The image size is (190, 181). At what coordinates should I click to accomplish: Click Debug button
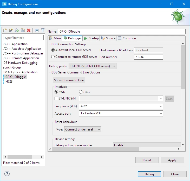(x=149, y=174)
